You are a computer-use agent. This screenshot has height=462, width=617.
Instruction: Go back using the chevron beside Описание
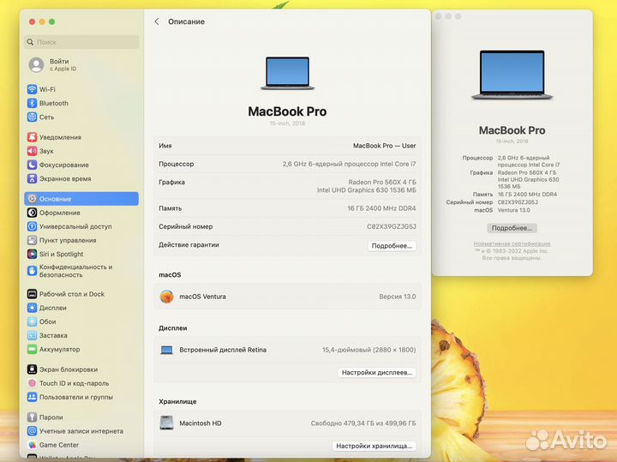(x=157, y=21)
